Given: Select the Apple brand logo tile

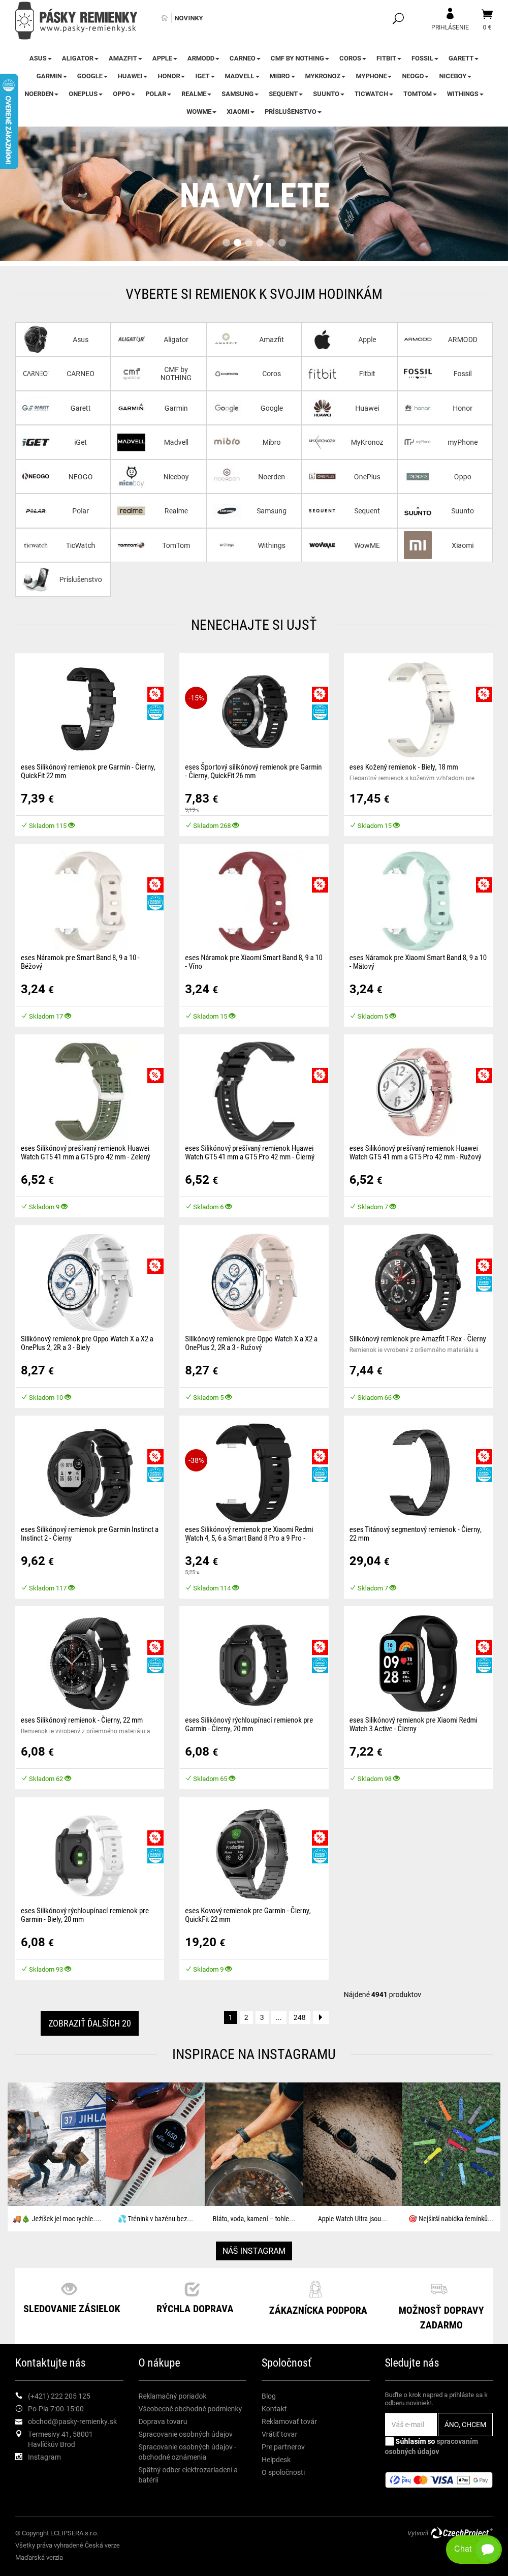Looking at the screenshot, I should click(x=322, y=340).
